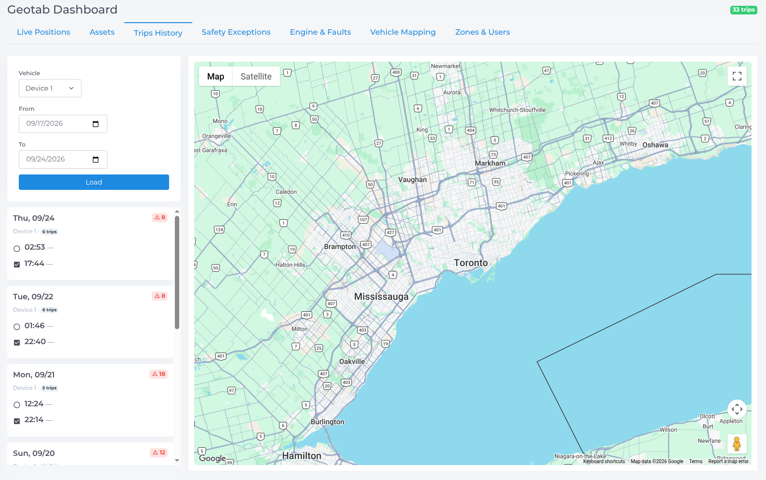Viewport: 766px width, 480px height.
Task: Click the exception badge for Thu, 09/24
Action: [160, 217]
